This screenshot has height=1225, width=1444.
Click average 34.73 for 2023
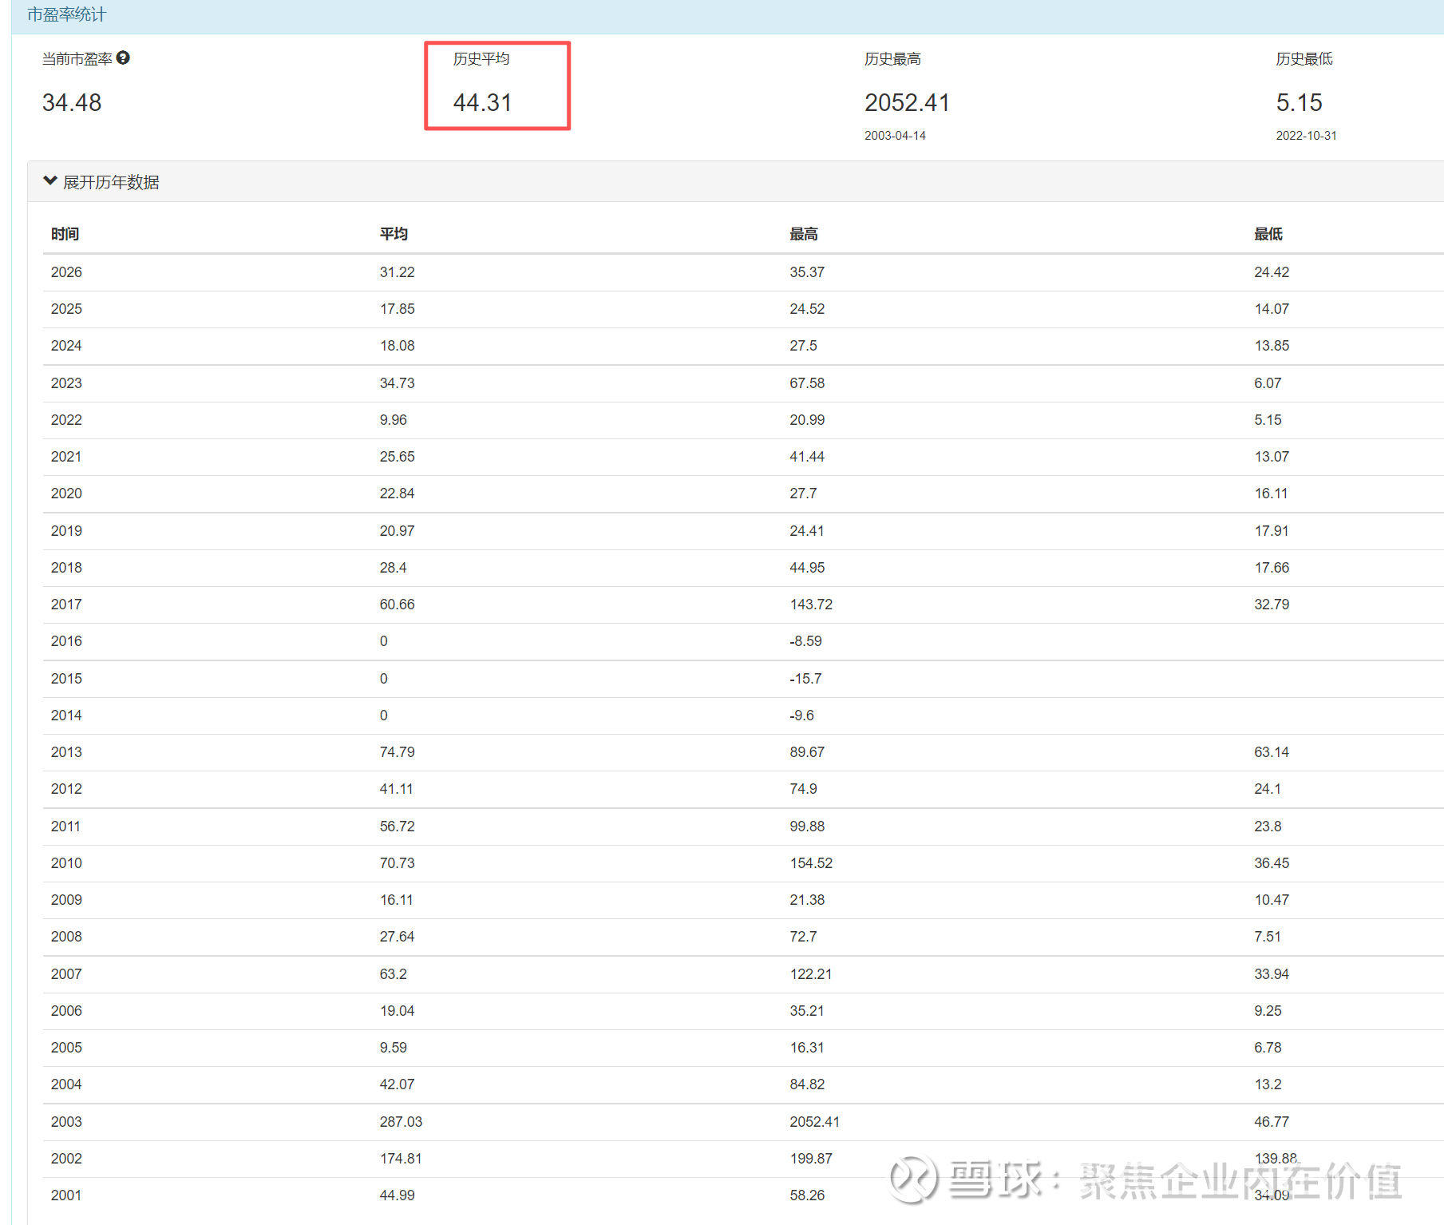pos(398,383)
